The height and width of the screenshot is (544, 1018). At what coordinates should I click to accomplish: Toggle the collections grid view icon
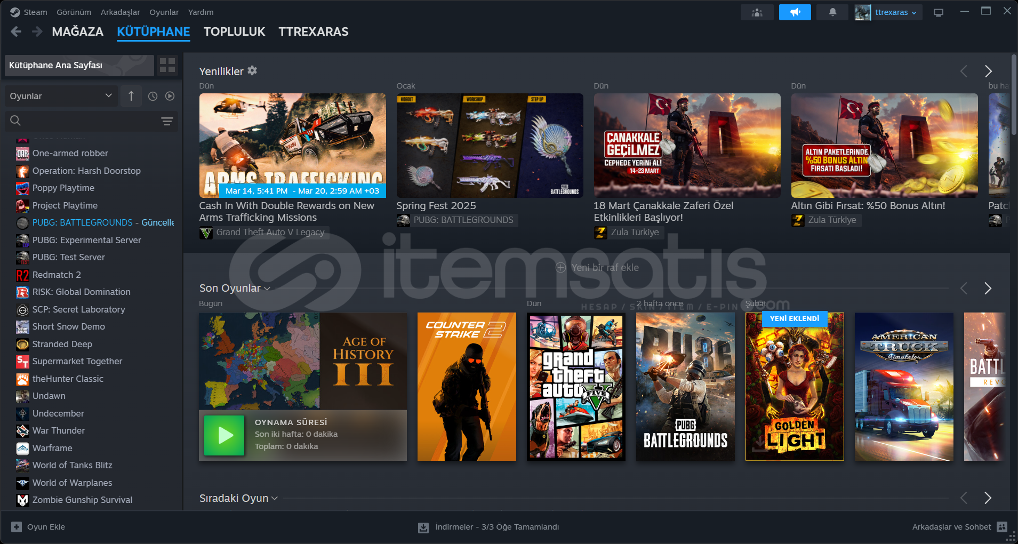(x=167, y=65)
